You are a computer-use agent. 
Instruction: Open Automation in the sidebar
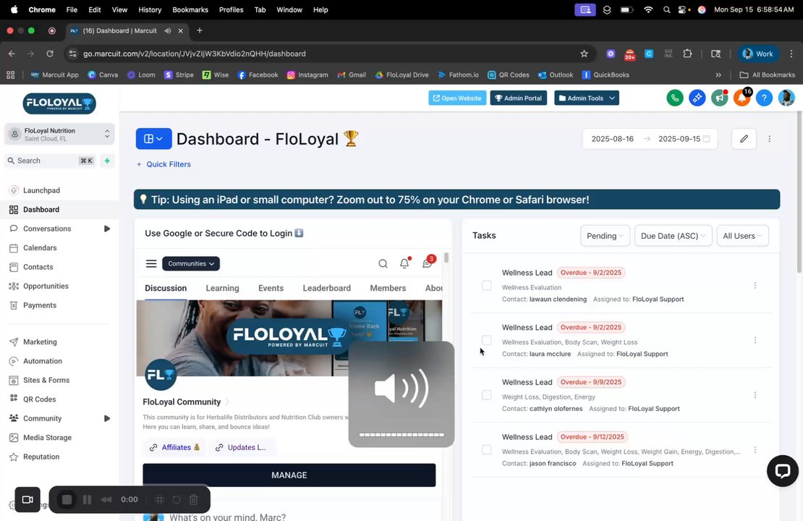(42, 361)
